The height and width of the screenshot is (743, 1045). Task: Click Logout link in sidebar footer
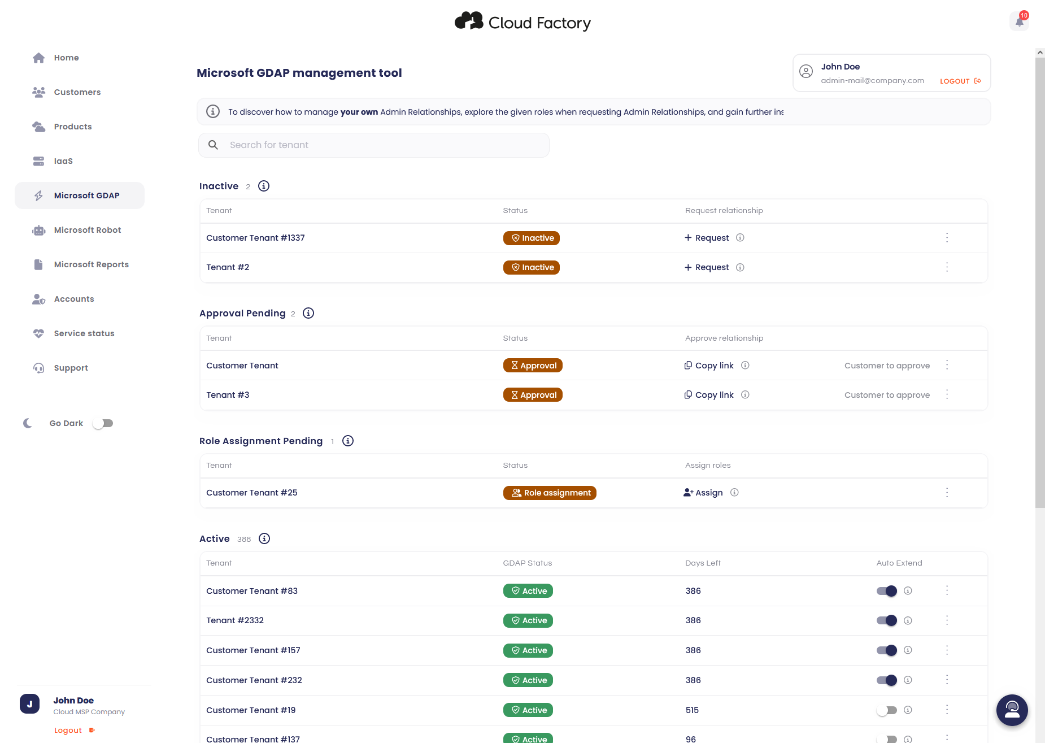click(x=75, y=731)
